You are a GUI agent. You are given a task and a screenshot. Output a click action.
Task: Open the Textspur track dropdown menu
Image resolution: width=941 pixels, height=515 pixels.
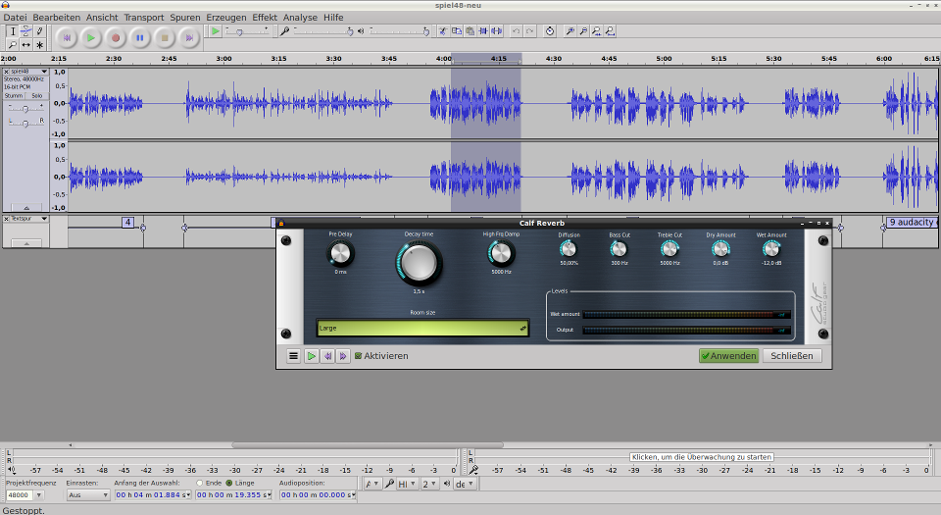coord(44,219)
